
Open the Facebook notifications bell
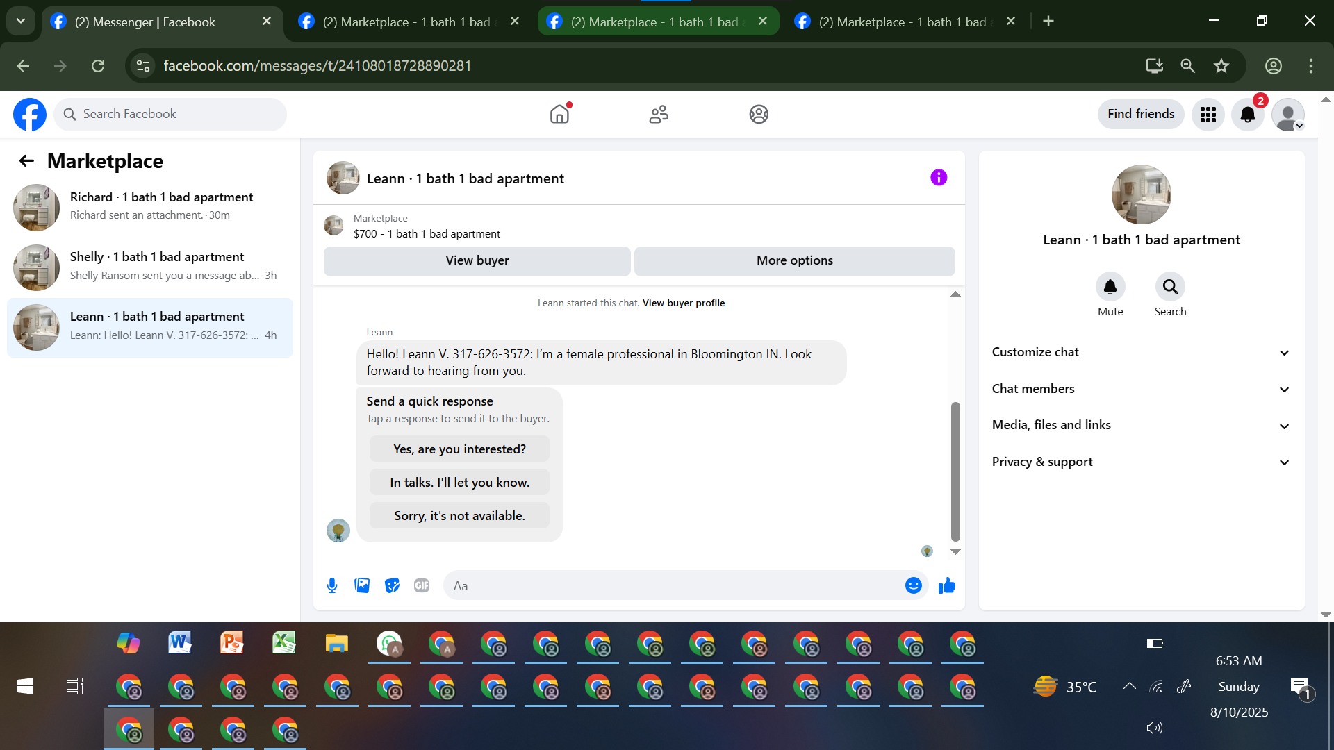point(1248,115)
